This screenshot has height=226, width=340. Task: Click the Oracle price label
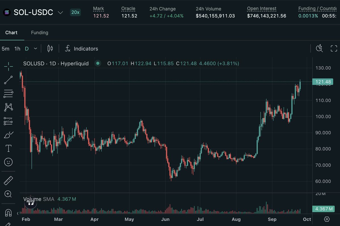[128, 9]
